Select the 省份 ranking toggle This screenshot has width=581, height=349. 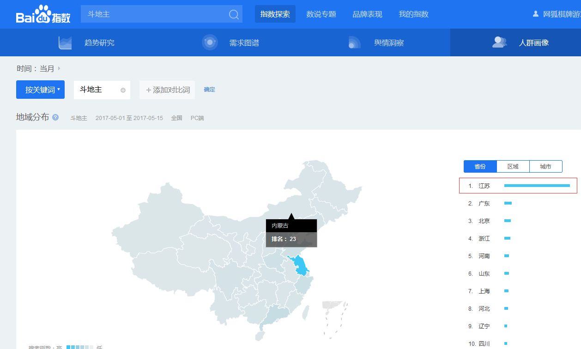coord(480,167)
